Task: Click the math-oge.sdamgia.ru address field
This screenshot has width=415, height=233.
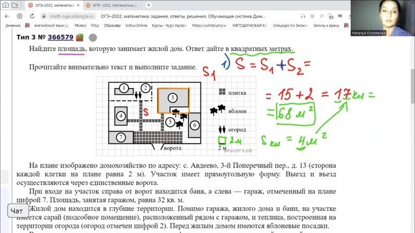Action: click(x=72, y=16)
